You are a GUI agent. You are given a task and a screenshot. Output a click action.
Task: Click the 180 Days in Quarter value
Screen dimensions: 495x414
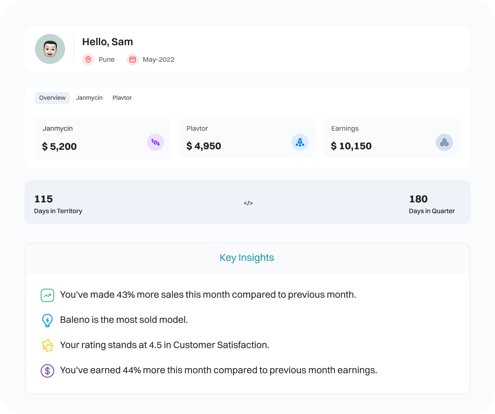point(418,199)
